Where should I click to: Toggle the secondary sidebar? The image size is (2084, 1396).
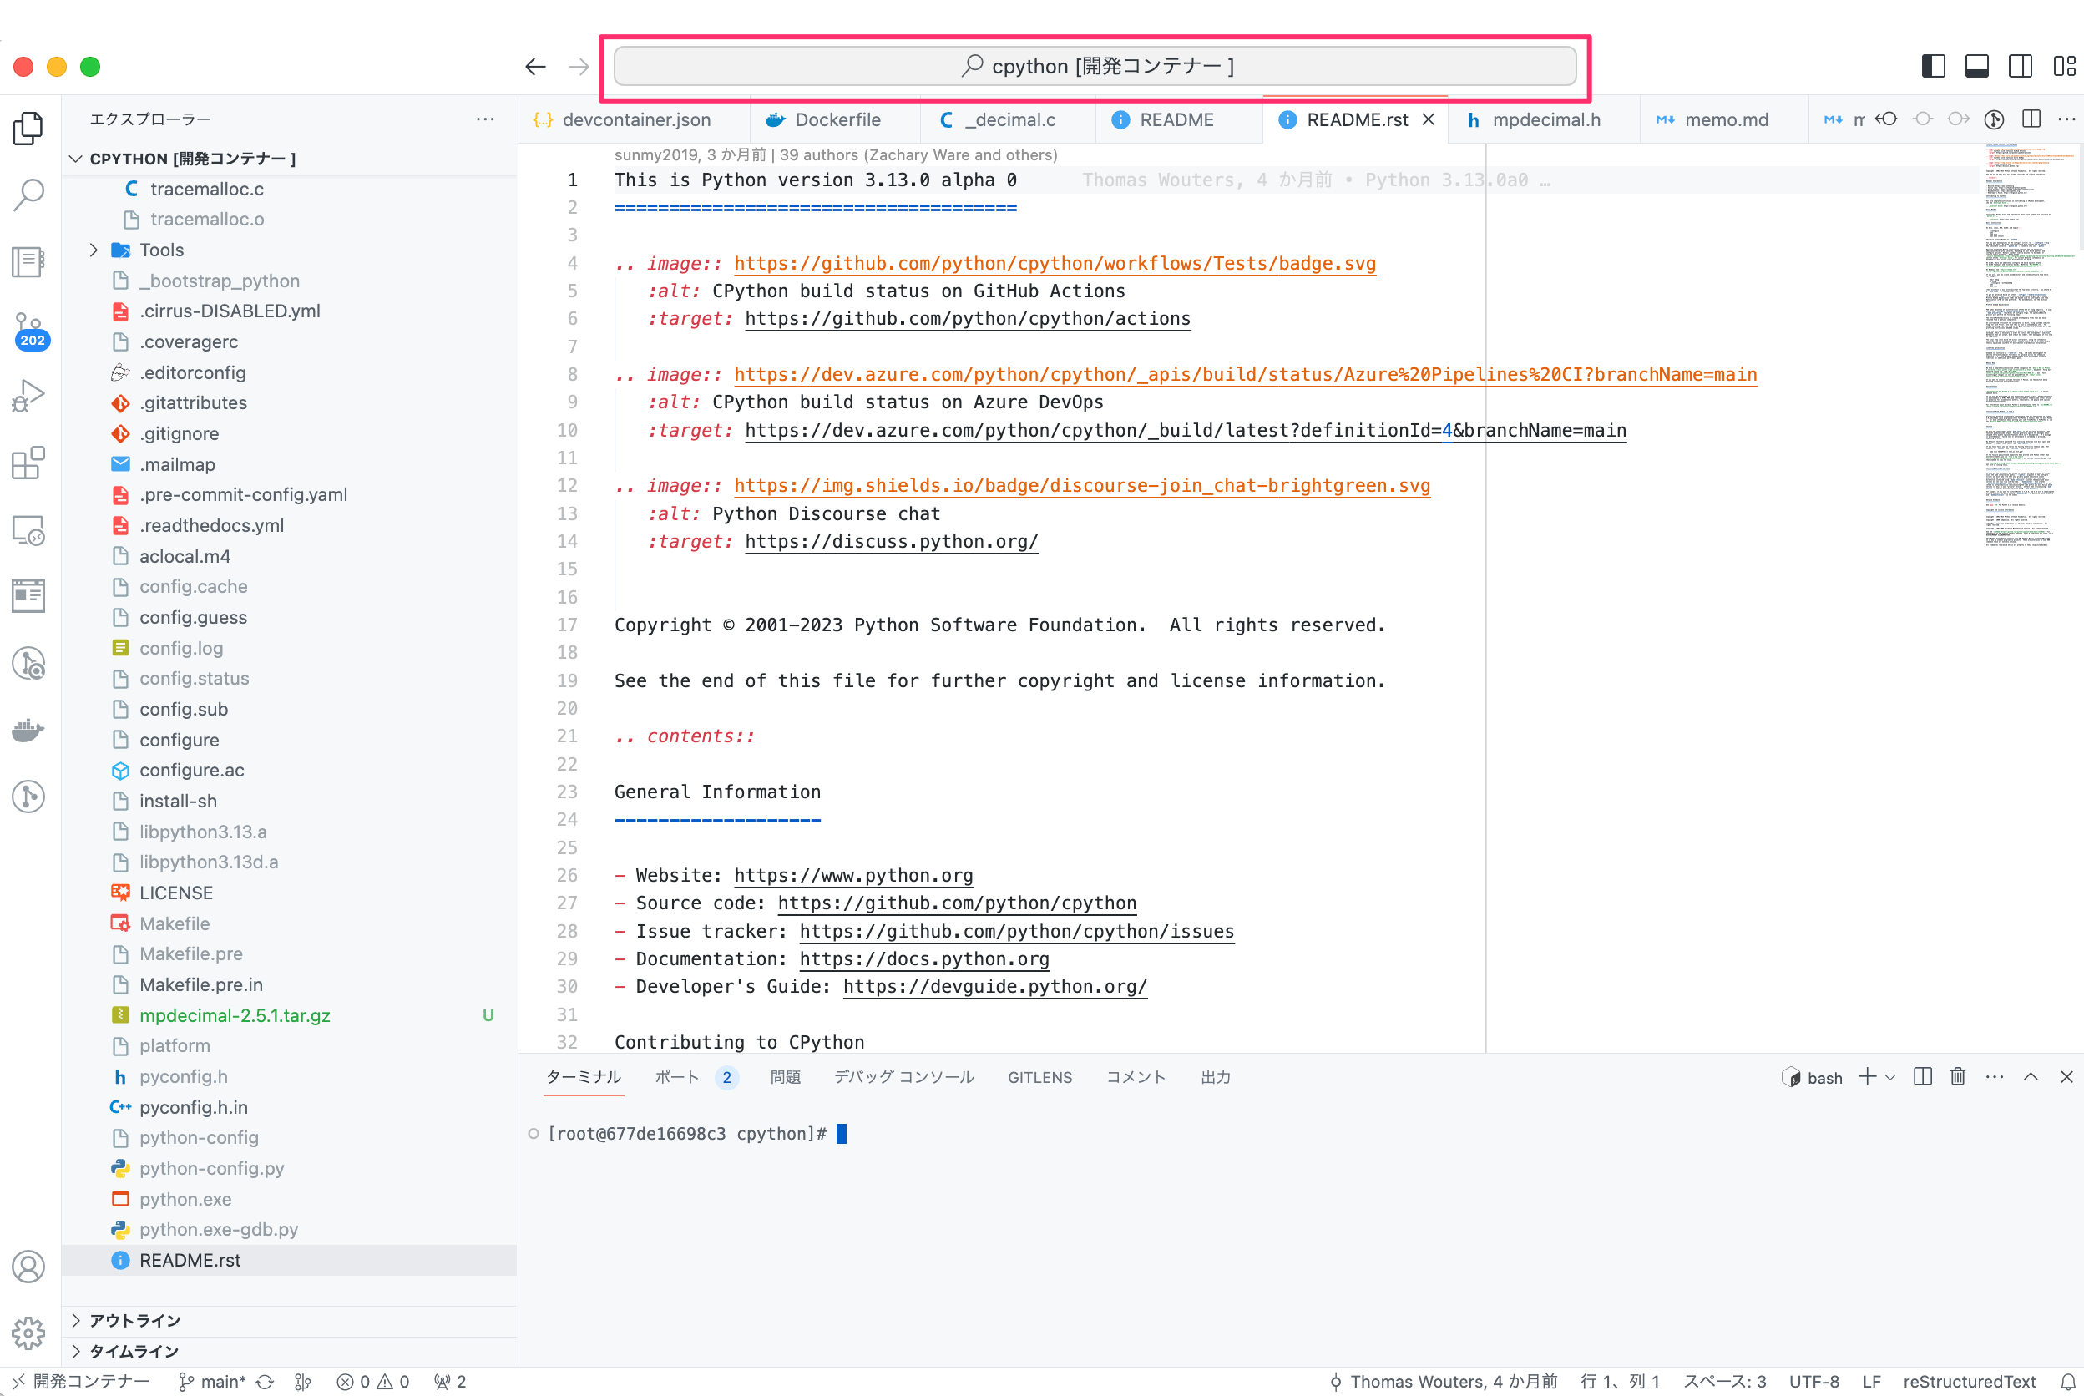coord(2019,66)
